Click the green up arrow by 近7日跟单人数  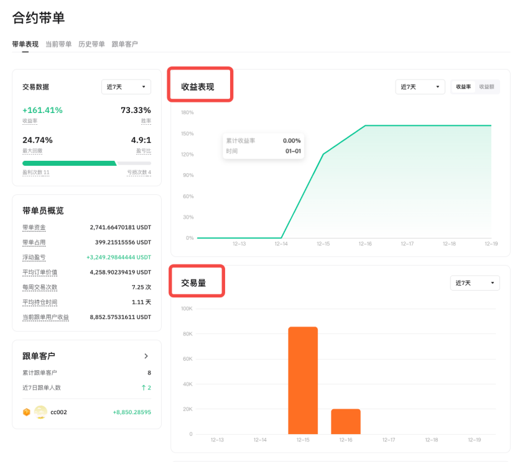pyautogui.click(x=143, y=387)
